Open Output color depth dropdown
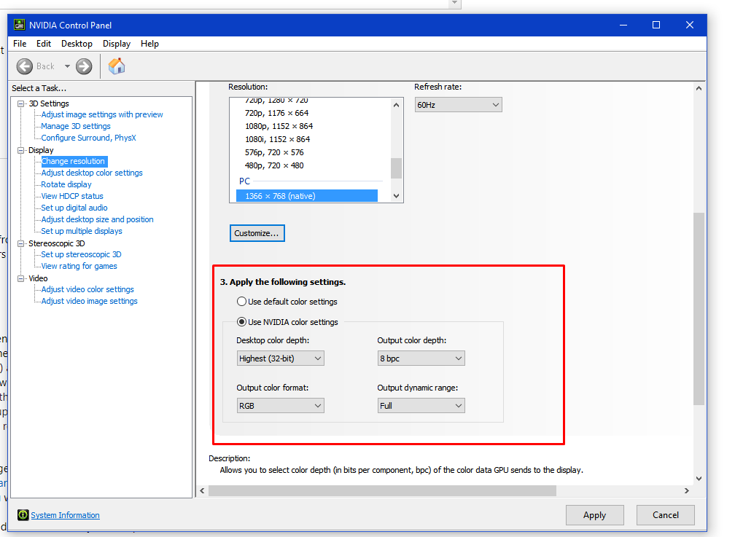The image size is (735, 537). tap(421, 358)
